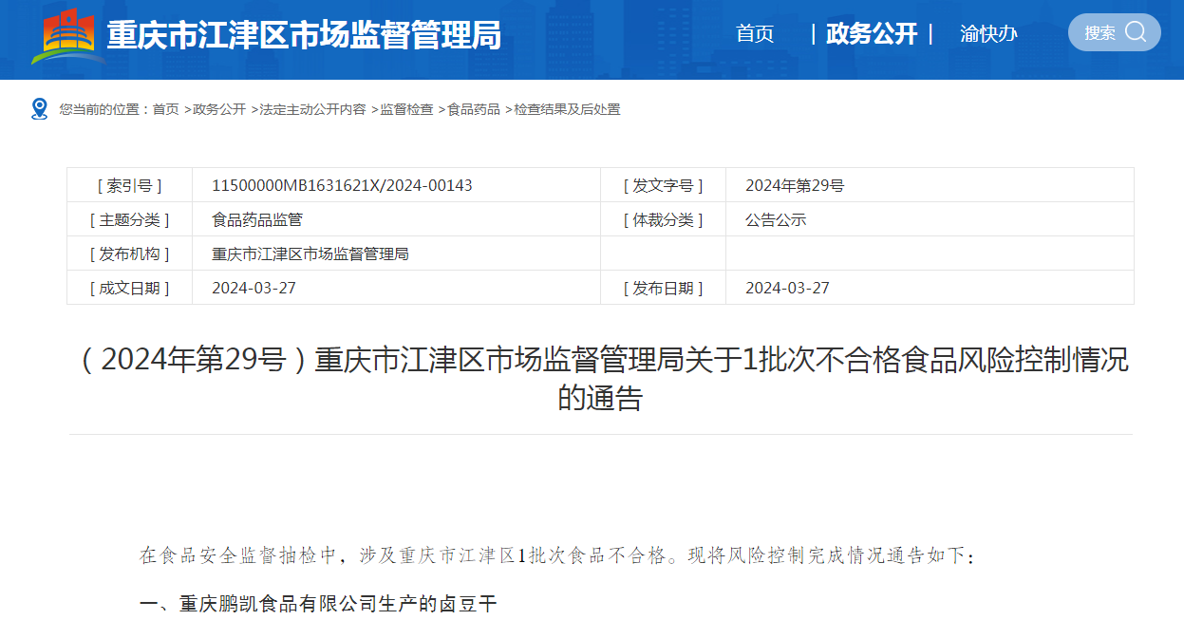Click the 公告公示 genre category value
This screenshot has height=620, width=1184.
pyautogui.click(x=776, y=219)
